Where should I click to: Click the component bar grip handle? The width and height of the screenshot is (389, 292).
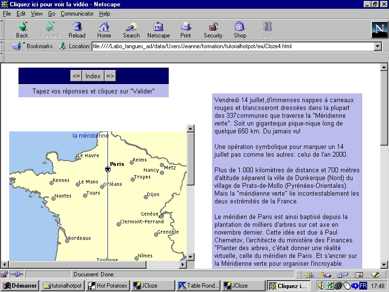tap(299, 274)
